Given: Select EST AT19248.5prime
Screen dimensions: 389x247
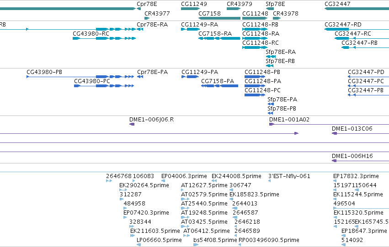Looking at the screenshot, I should point(204,213).
